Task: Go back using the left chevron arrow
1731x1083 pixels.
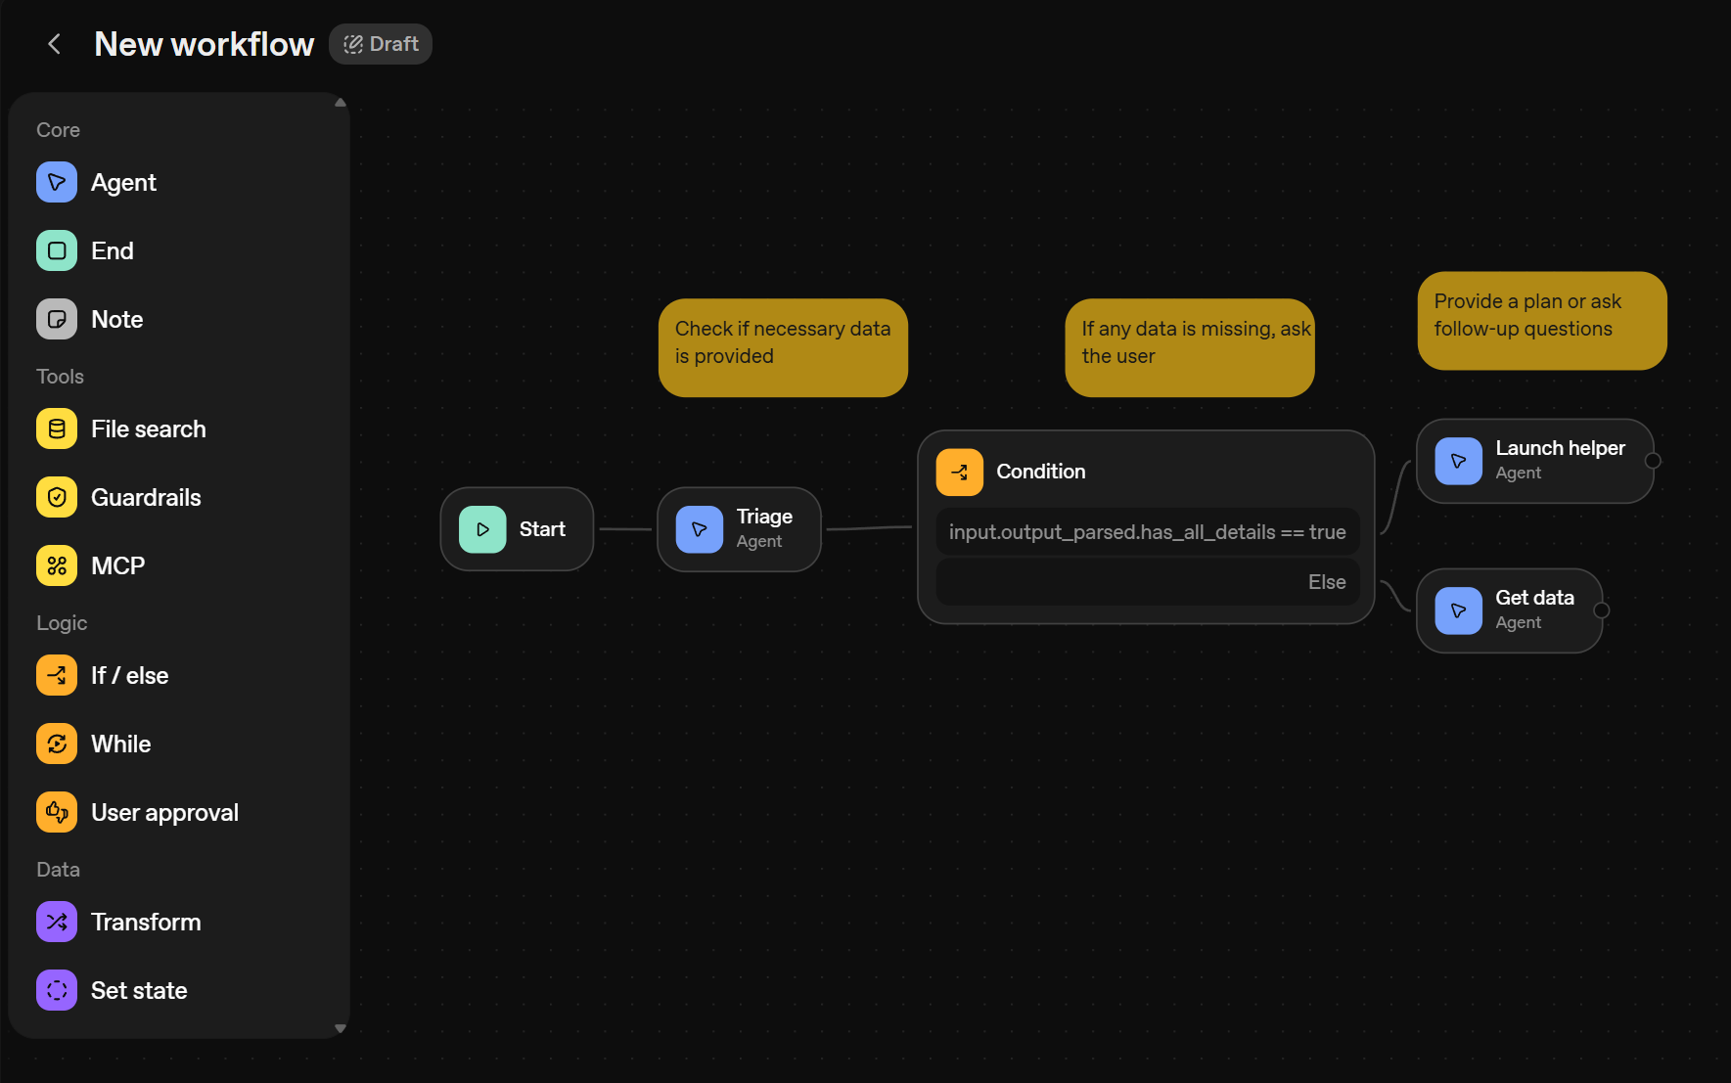Action: point(55,44)
